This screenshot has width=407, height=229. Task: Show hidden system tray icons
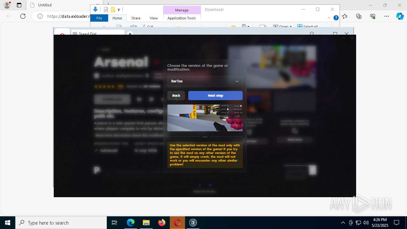click(x=343, y=223)
